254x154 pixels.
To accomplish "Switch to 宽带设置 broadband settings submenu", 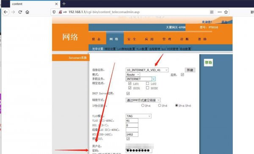I will [x=97, y=49].
